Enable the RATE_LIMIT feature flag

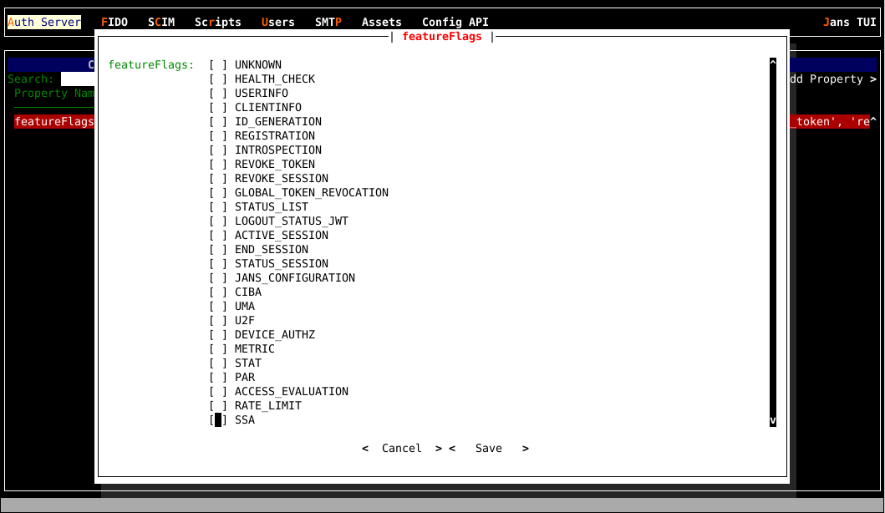[x=218, y=406]
